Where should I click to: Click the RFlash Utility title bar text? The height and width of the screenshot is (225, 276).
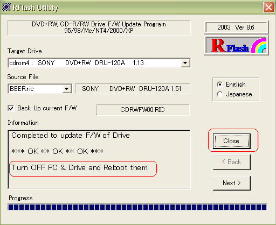coord(36,8)
